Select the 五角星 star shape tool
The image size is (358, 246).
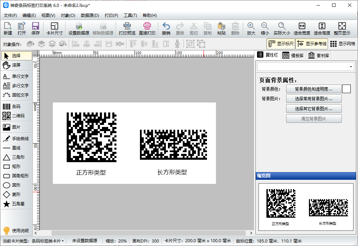pos(16,204)
